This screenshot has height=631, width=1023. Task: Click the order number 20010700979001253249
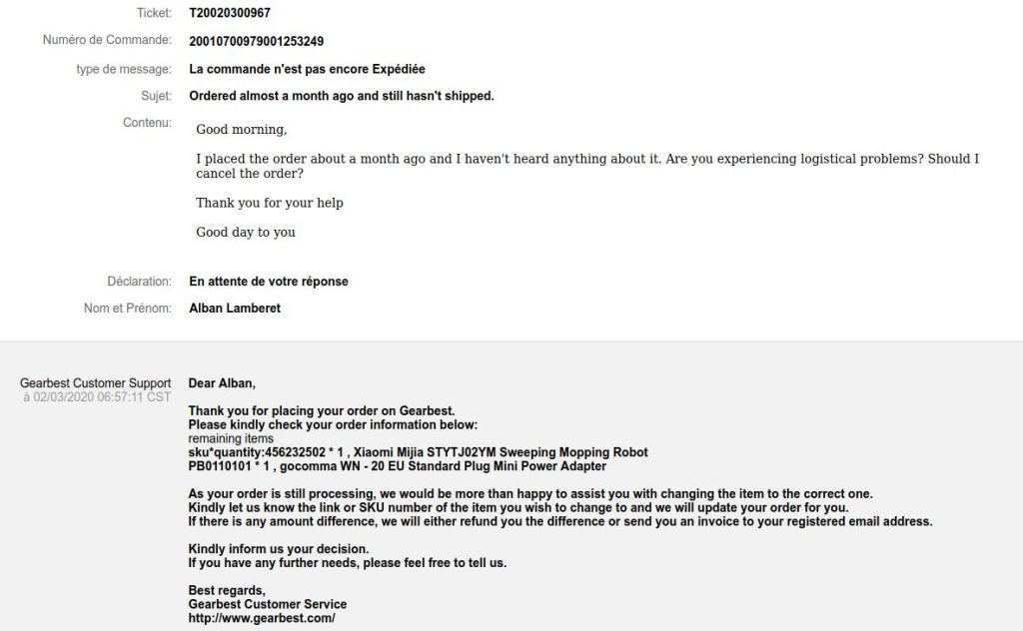pyautogui.click(x=257, y=41)
